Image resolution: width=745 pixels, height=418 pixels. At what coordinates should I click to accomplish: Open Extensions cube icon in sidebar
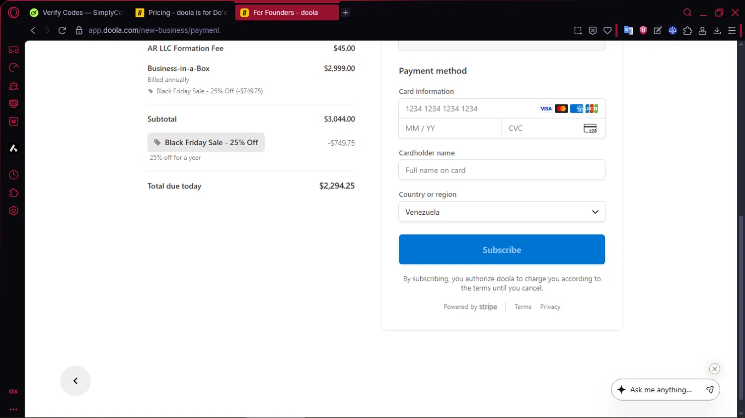pos(13,193)
